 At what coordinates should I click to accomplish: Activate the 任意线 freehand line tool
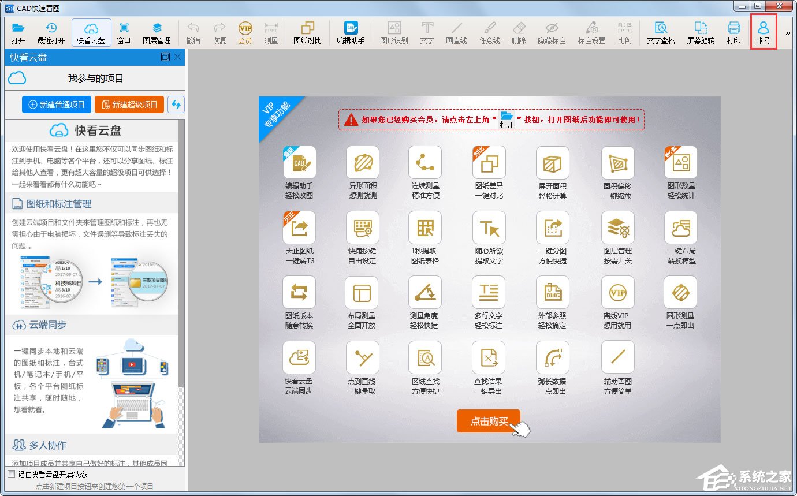pos(489,32)
